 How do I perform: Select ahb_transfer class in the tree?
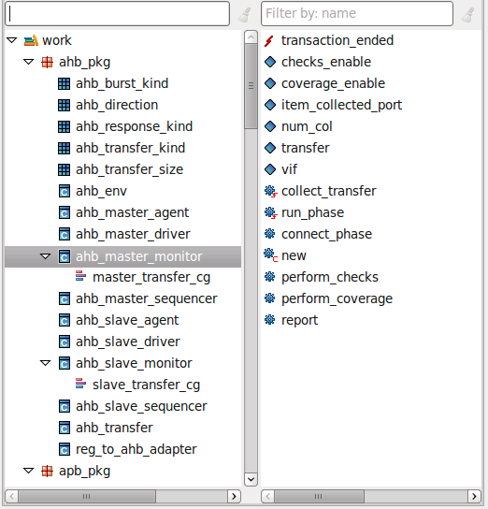click(x=114, y=428)
